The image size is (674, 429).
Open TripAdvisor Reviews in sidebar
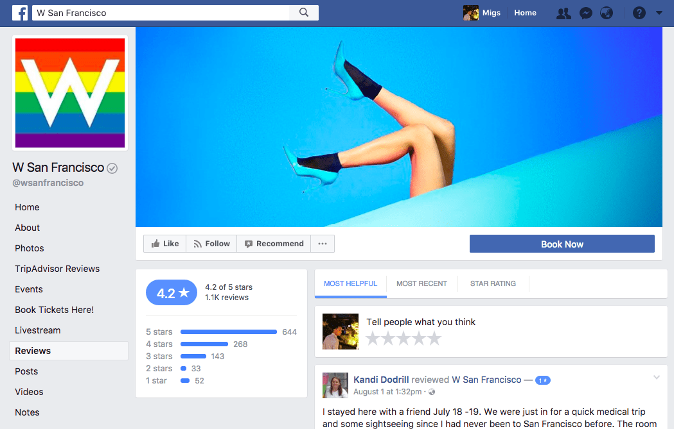click(57, 269)
